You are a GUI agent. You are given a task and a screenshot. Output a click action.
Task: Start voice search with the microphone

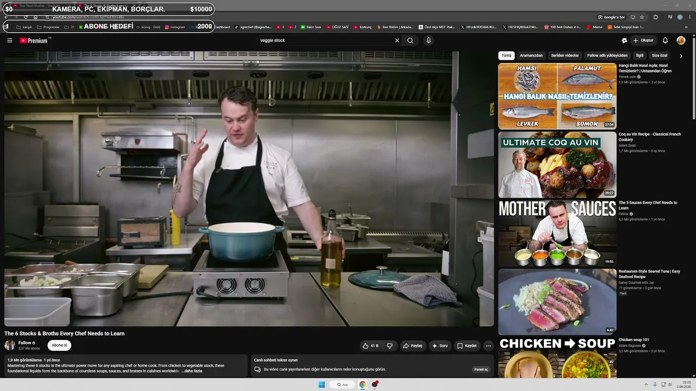(x=428, y=41)
